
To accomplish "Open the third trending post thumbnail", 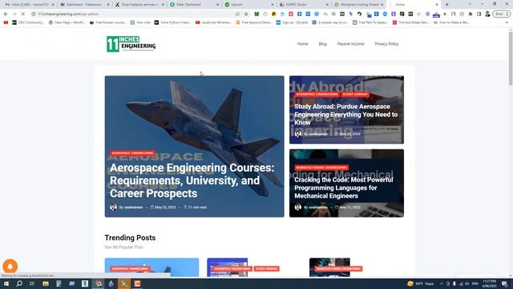I will click(329, 267).
